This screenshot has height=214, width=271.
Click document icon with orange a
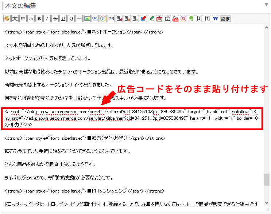pos(127,19)
